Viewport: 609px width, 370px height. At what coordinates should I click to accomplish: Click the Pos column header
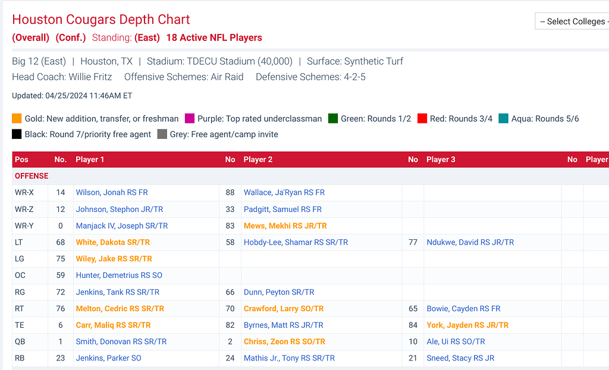[x=21, y=159]
